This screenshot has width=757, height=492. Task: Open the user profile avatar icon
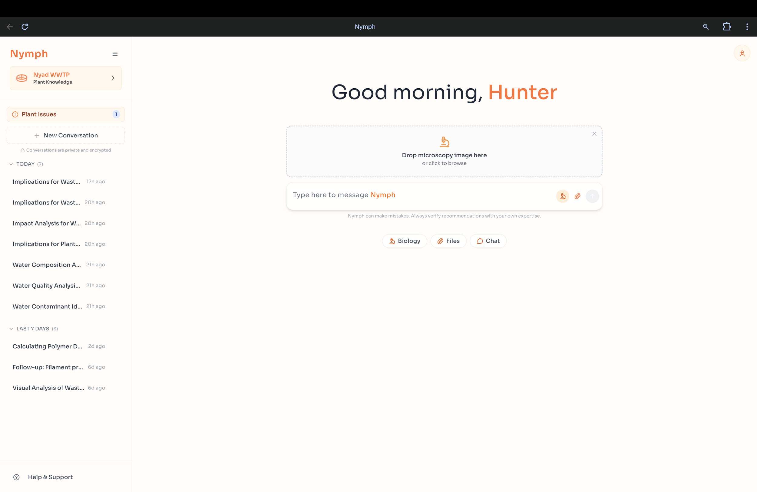(742, 53)
